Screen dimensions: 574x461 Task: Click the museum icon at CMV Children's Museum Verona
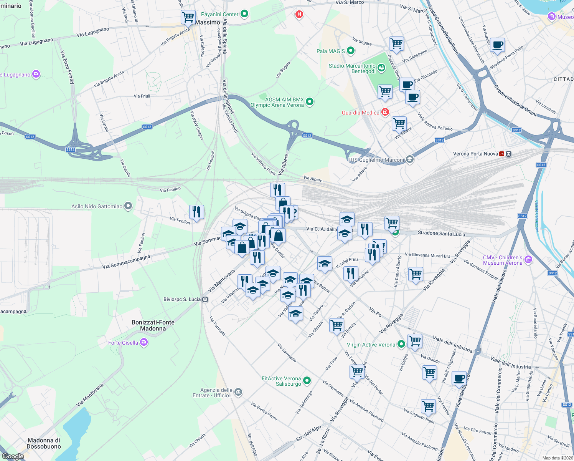[x=529, y=260]
